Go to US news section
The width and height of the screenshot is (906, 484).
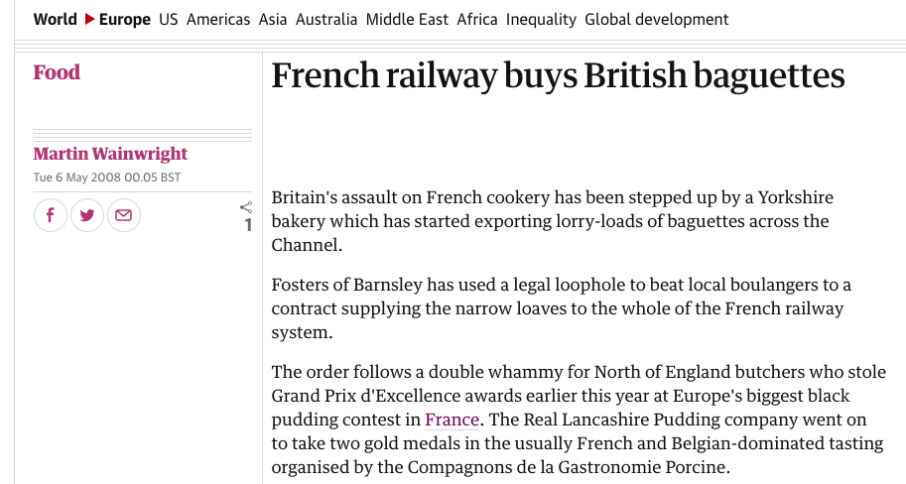[x=169, y=20]
